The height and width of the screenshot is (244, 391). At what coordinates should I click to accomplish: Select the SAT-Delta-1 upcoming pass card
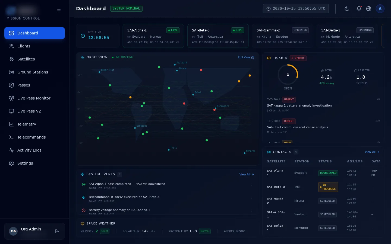[347, 36]
